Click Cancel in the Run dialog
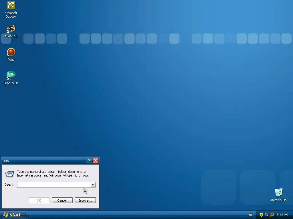This screenshot has width=293, height=219. 62,200
